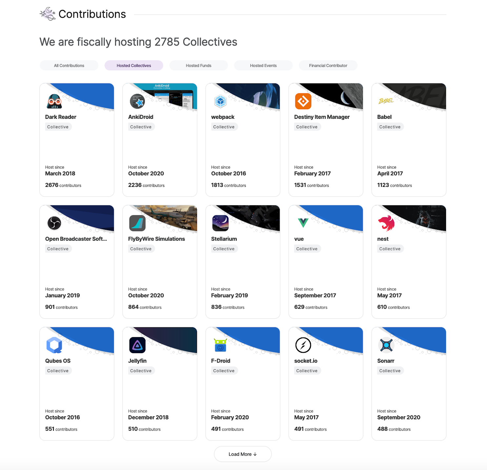Open the Destiny Item Manager logo
Viewport: 487px width, 470px height.
click(x=303, y=101)
